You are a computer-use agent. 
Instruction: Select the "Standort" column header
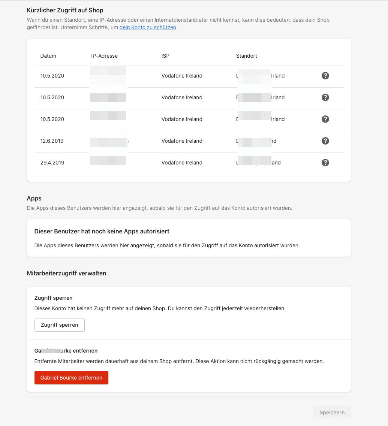pyautogui.click(x=246, y=56)
